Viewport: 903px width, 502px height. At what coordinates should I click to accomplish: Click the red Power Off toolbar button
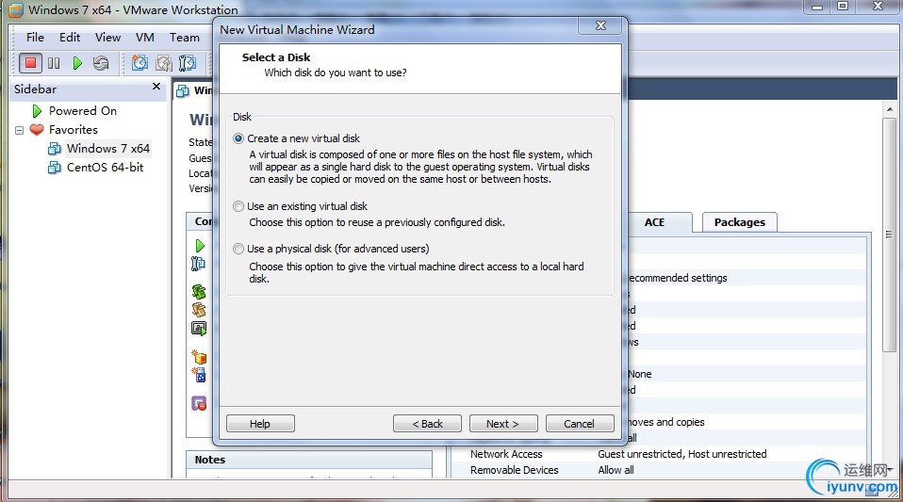[x=30, y=63]
